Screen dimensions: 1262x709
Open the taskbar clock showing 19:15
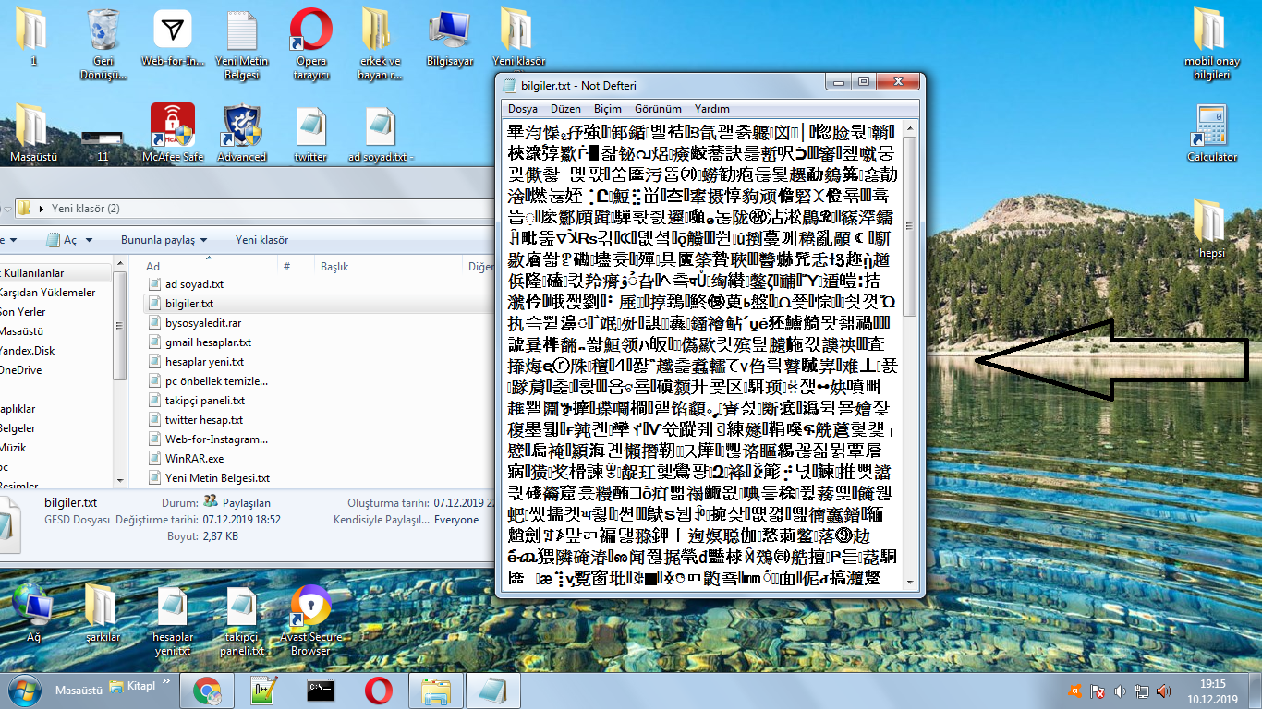coord(1212,691)
